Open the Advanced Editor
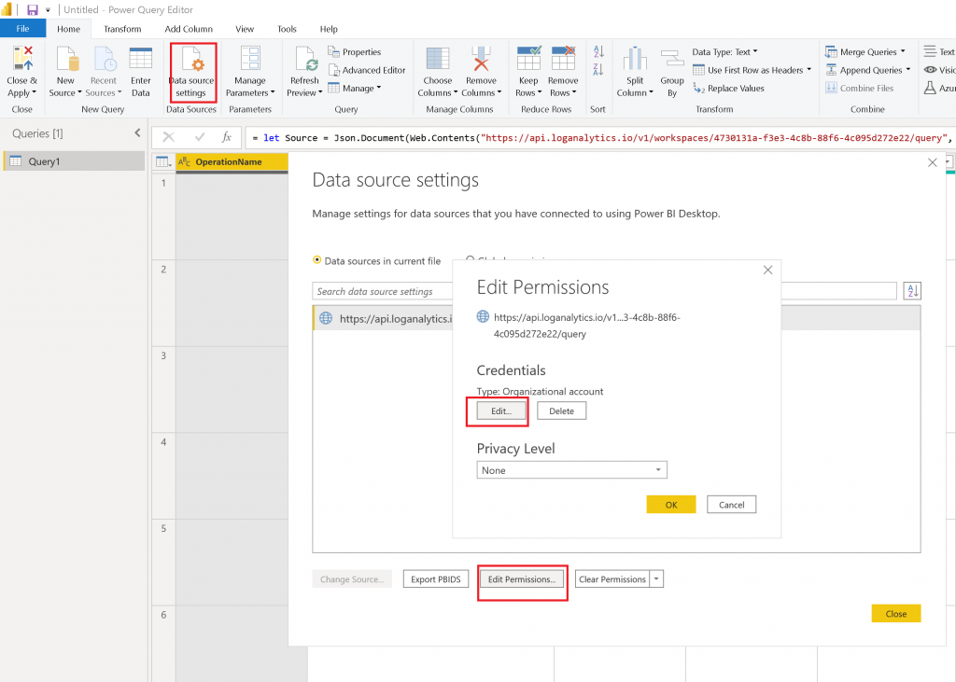The width and height of the screenshot is (956, 682). click(x=367, y=70)
